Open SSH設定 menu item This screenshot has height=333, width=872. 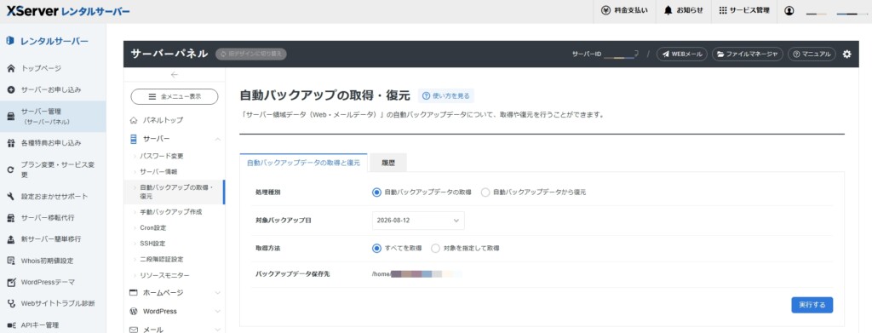[x=152, y=244]
